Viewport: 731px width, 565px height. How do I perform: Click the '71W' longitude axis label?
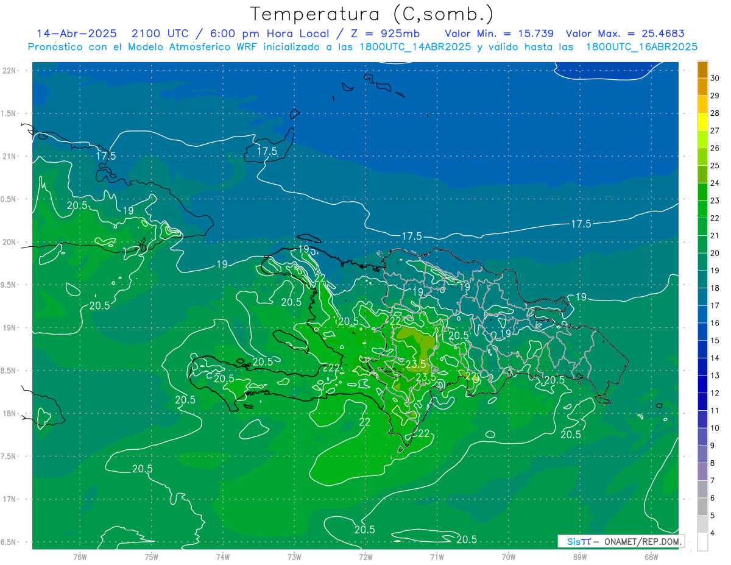[x=437, y=557]
